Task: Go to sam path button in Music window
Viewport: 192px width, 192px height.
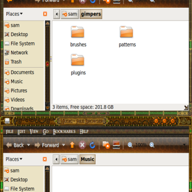Action: pyautogui.click(x=70, y=159)
